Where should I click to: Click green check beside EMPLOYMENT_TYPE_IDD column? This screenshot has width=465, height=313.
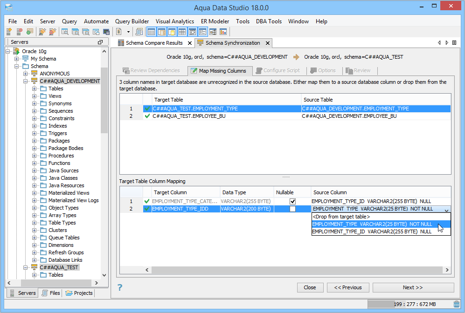click(147, 209)
